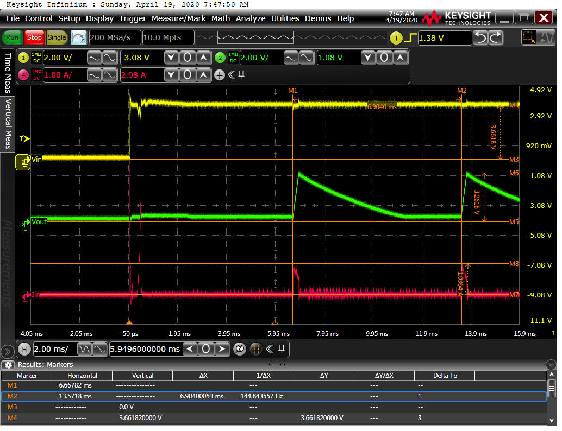Zero channel 4 offset button

188,75
